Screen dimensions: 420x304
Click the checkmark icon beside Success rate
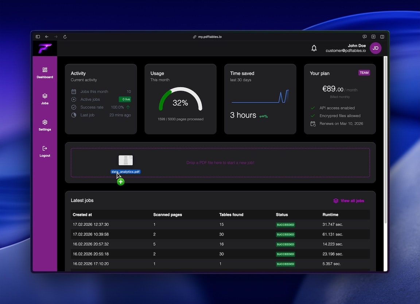tap(74, 107)
